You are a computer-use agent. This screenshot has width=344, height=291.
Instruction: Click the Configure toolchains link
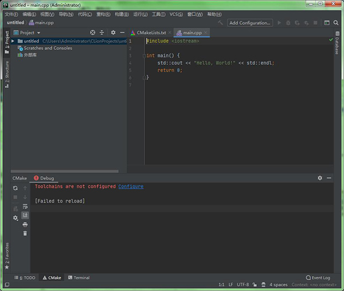coord(131,187)
